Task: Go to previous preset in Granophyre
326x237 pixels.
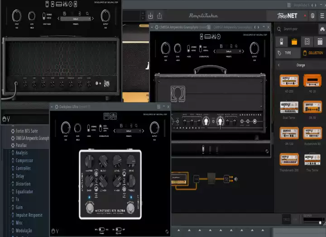Action: pos(214,51)
